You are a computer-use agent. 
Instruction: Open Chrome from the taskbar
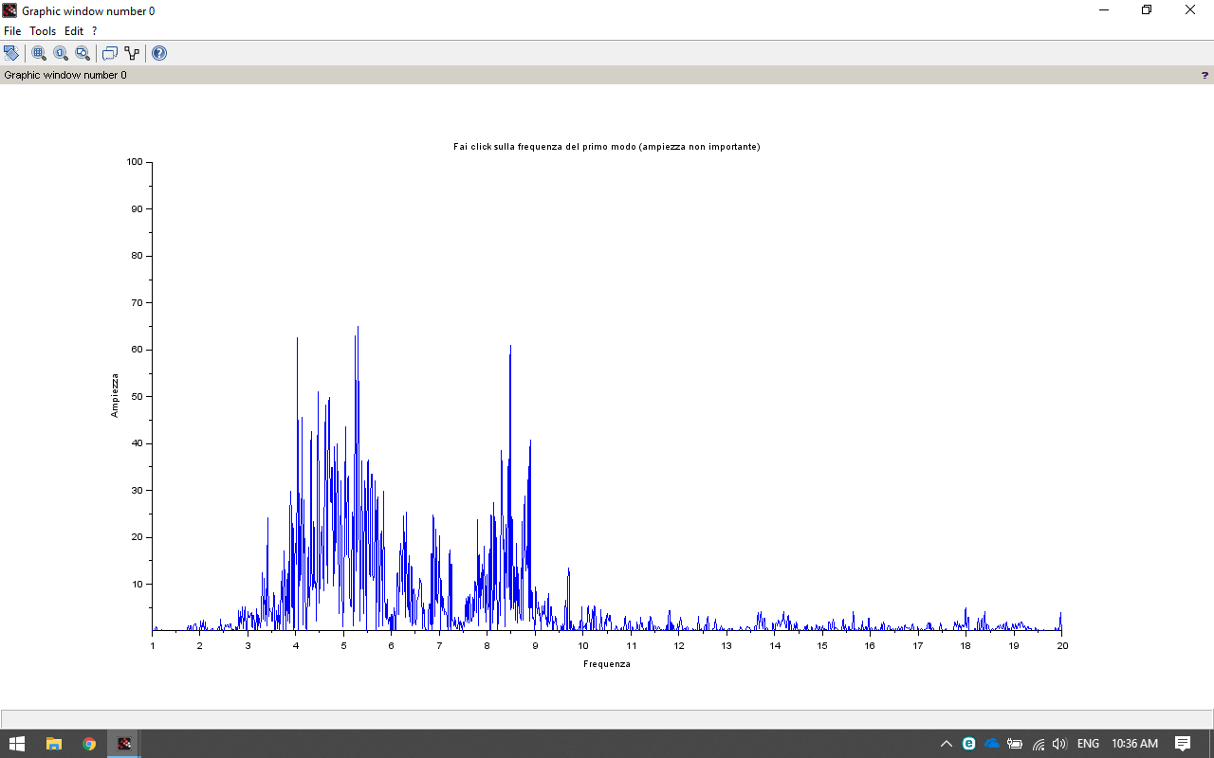pos(89,744)
